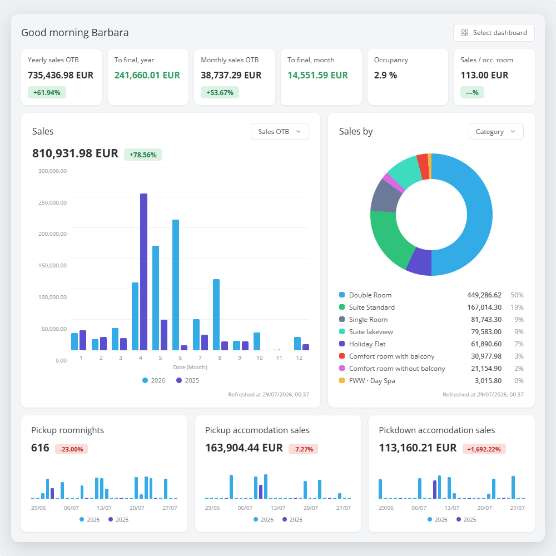Open the To final, year card

tap(148, 77)
